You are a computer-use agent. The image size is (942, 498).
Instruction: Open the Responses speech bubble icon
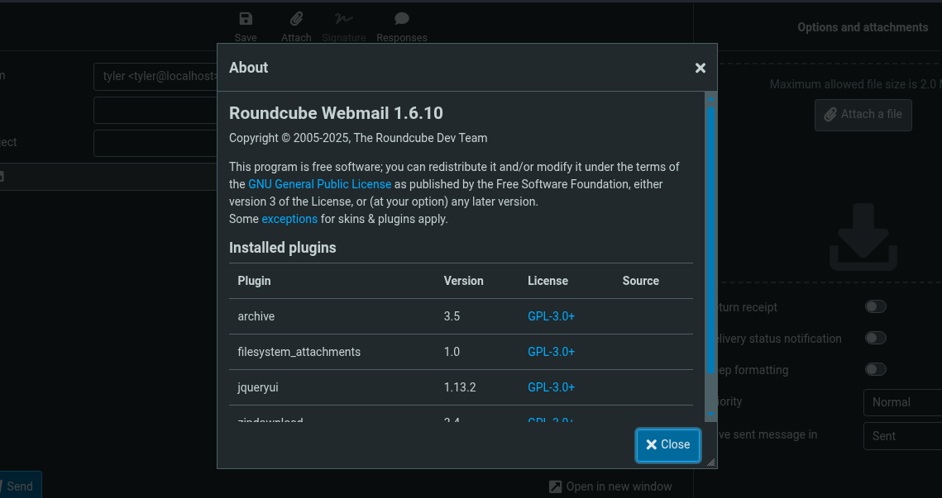[x=402, y=19]
